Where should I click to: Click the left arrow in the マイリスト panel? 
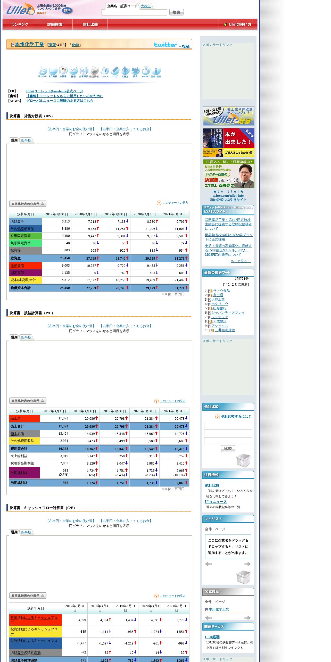pos(208,564)
